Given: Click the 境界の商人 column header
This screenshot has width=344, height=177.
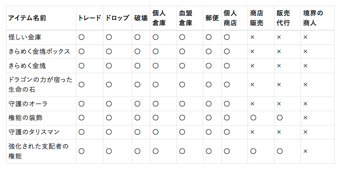Looking at the screenshot, I should [313, 18].
